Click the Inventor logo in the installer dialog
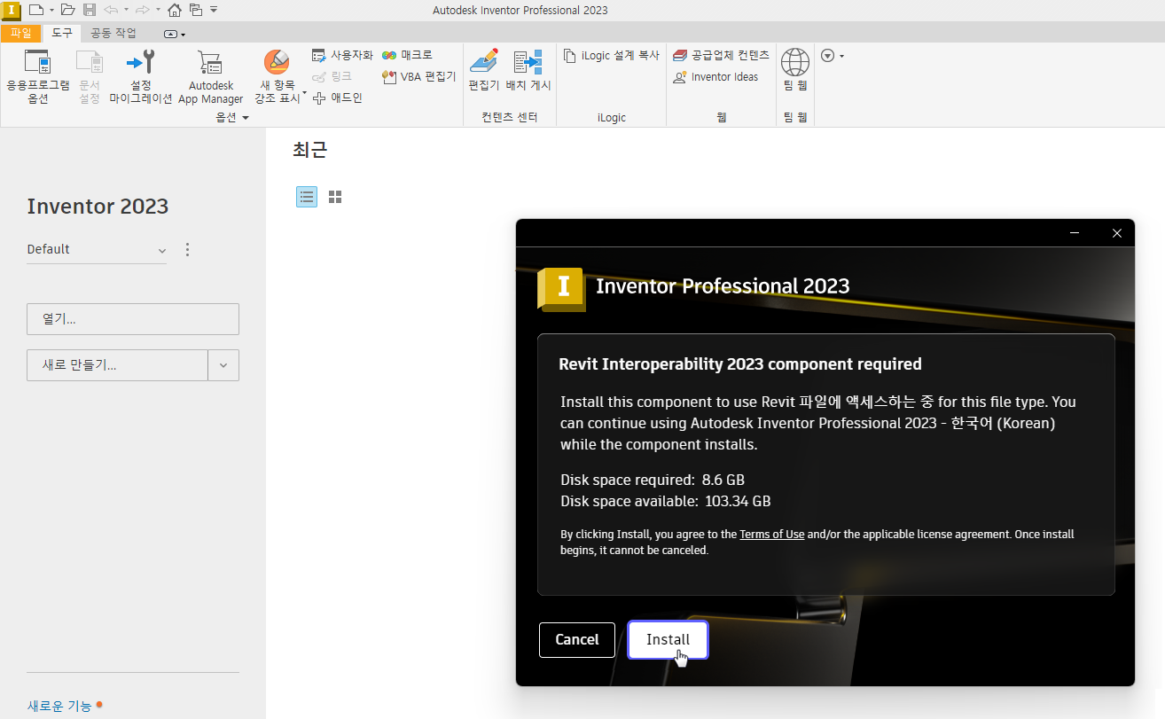 (x=561, y=289)
